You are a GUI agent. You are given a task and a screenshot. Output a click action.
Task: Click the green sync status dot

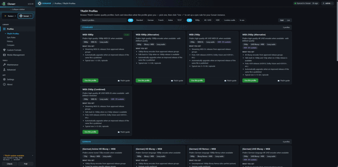[x=295, y=3]
